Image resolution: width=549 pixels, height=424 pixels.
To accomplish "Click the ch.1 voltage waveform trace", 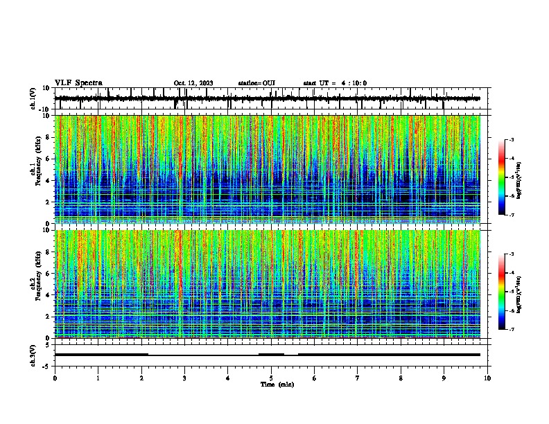I will coord(268,98).
